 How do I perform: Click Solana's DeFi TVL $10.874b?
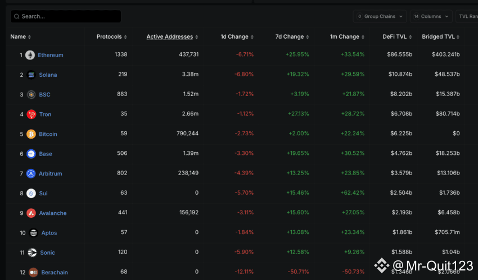[400, 74]
